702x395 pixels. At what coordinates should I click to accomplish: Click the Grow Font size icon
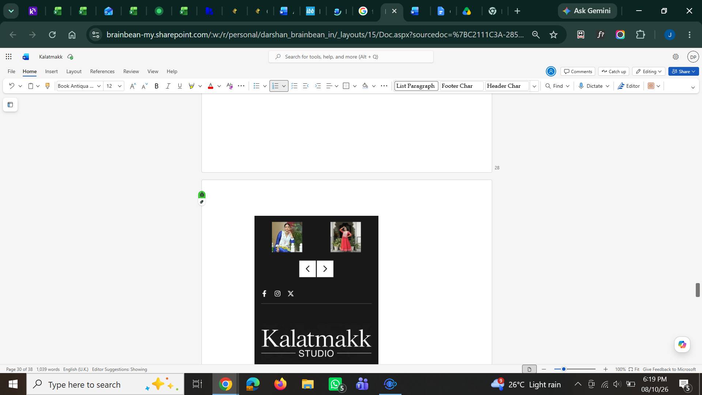(133, 86)
